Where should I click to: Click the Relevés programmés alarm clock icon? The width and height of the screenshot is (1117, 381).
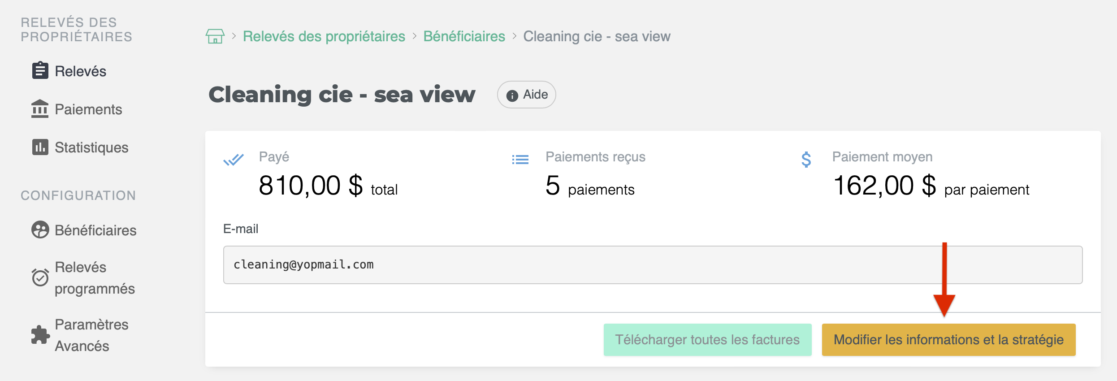[40, 277]
